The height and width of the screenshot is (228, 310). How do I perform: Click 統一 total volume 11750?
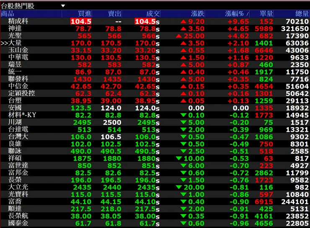tap(297, 72)
